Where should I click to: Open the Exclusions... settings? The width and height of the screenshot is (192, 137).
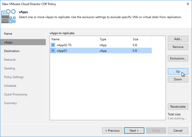(178, 58)
